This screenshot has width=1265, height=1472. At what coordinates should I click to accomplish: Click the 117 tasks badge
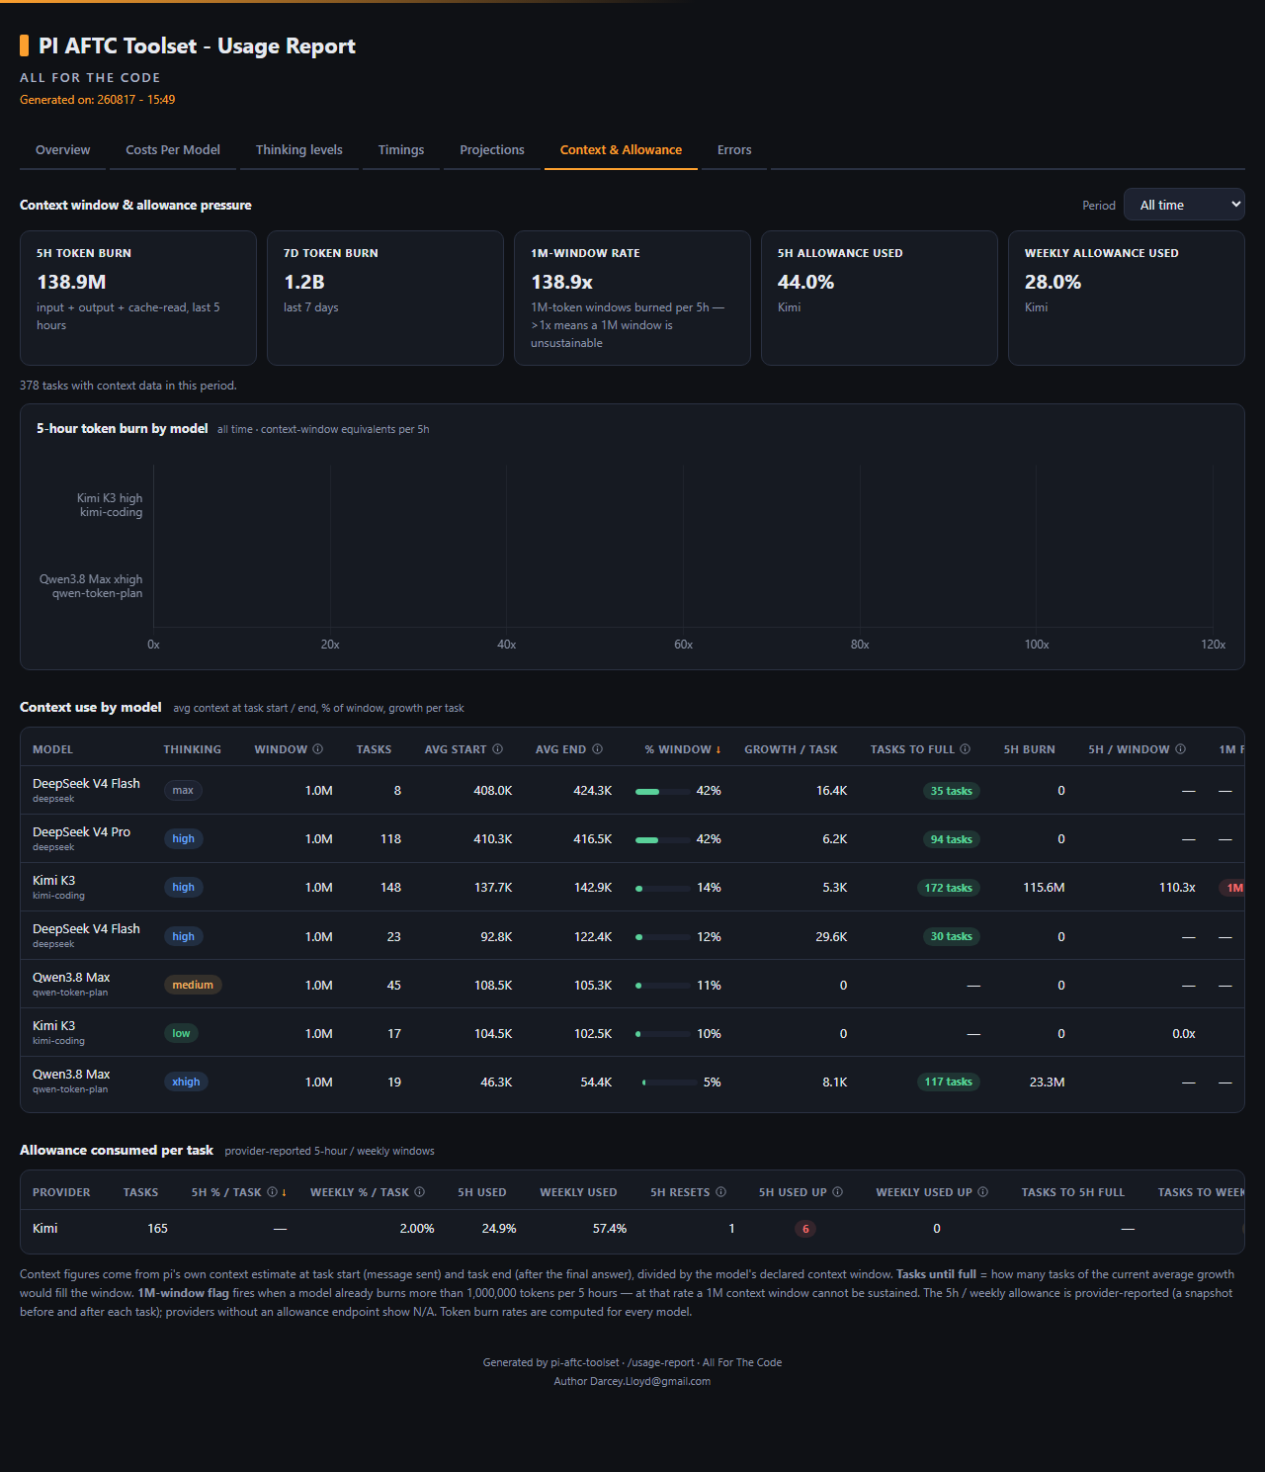tap(948, 1082)
